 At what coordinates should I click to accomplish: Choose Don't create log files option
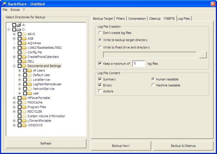tap(100, 33)
